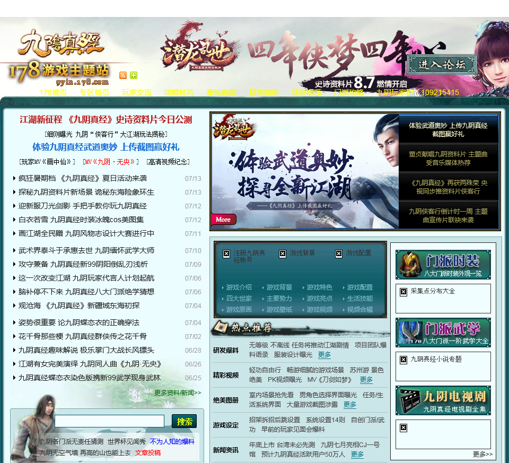Open the 专区首页 nav item
This screenshot has width=509, height=463.
[x=94, y=92]
